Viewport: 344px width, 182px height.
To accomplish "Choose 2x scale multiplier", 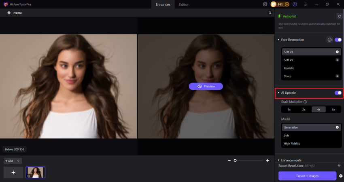I will click(304, 110).
